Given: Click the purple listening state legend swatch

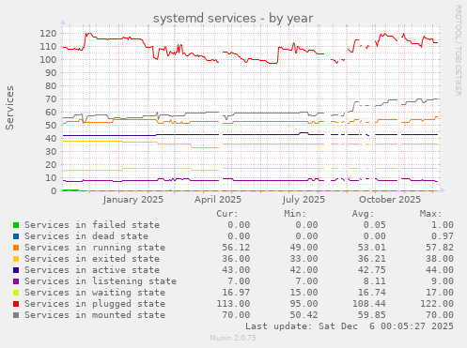Looking at the screenshot, I should click(16, 281).
